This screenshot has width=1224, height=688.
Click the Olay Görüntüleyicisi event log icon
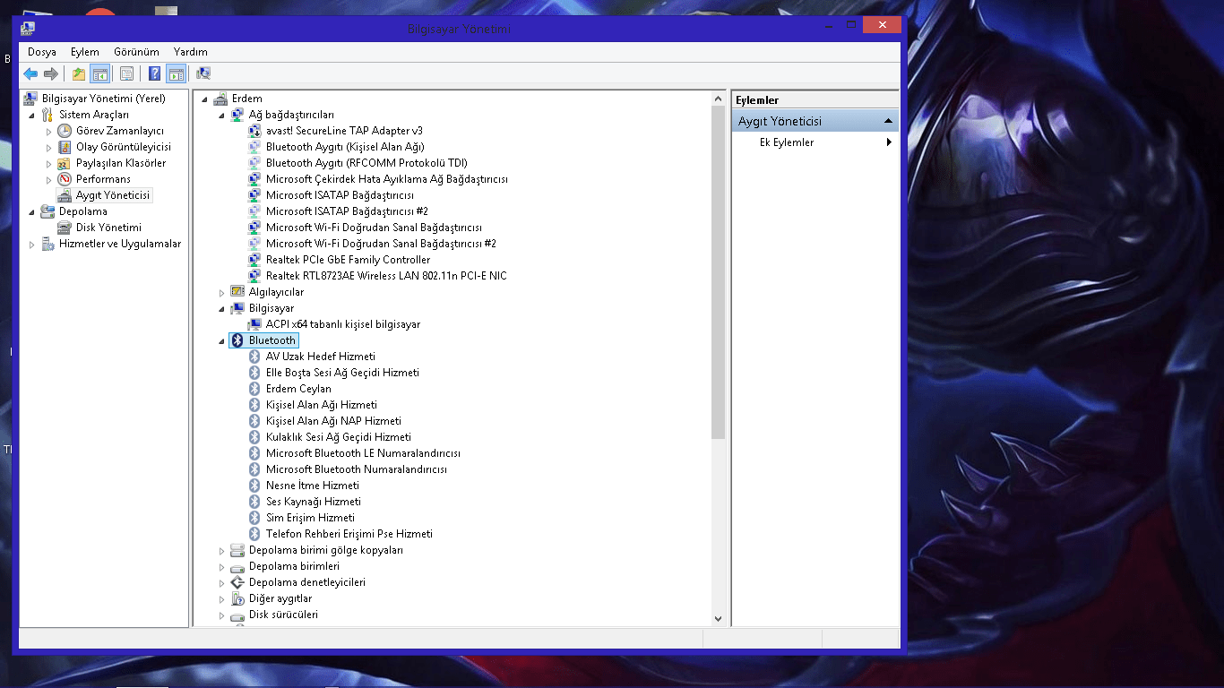65,147
